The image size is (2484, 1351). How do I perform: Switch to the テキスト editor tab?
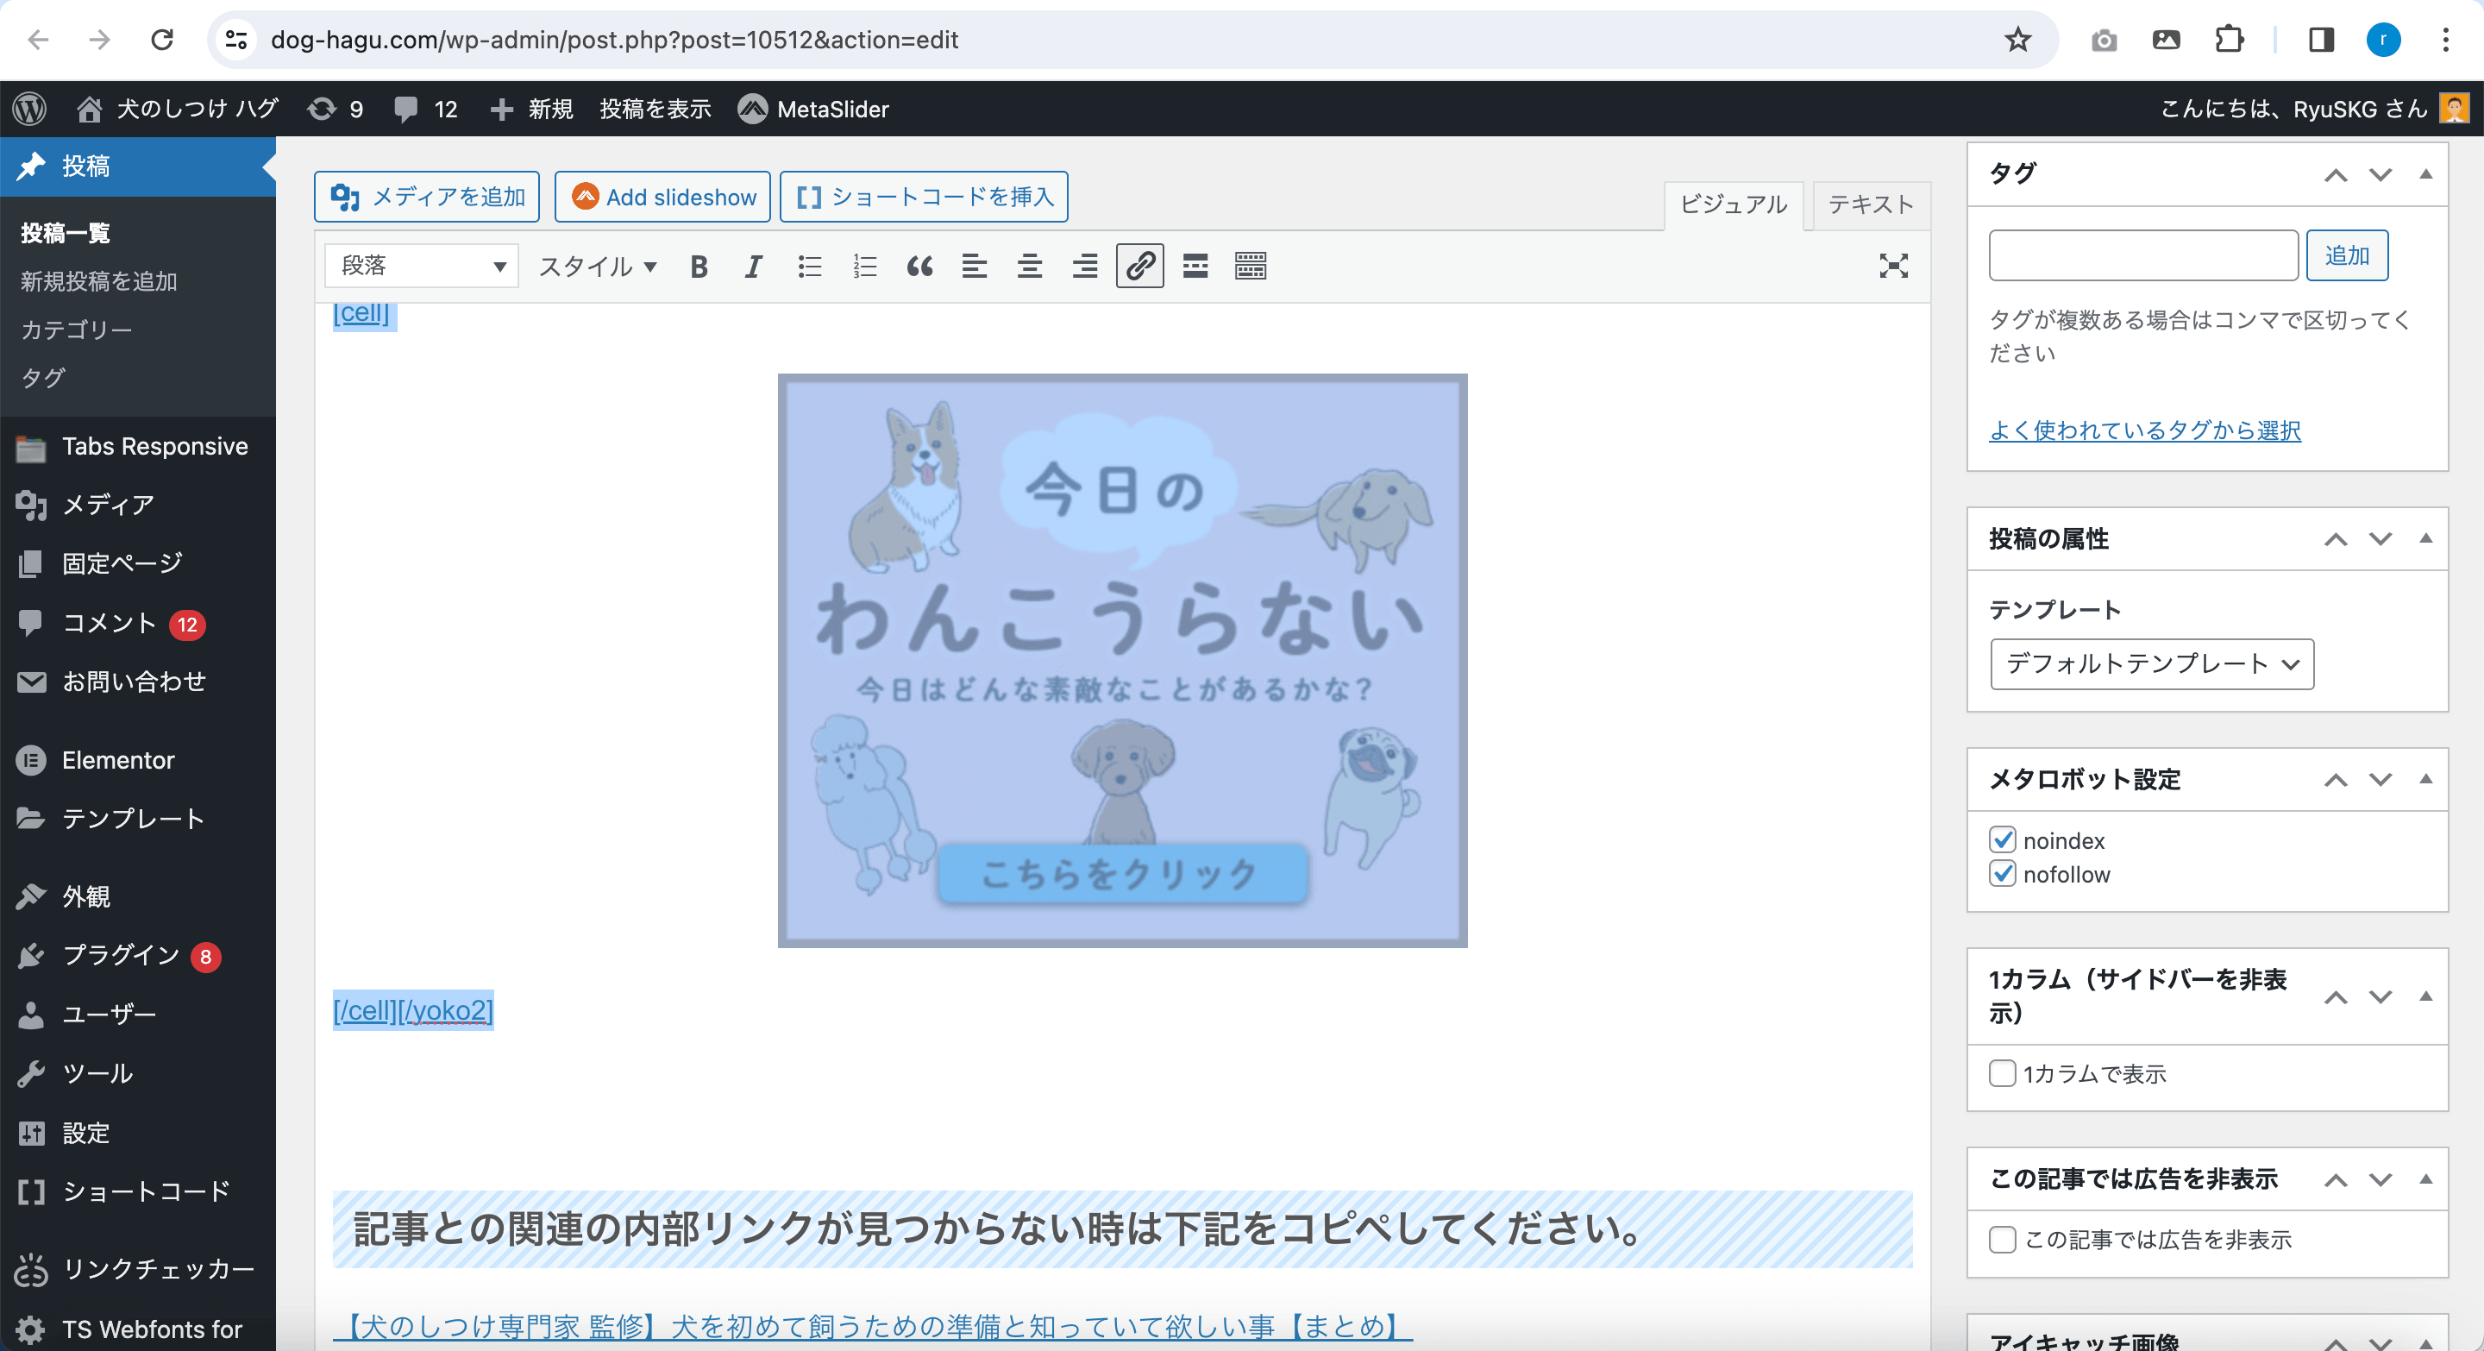[x=1871, y=204]
